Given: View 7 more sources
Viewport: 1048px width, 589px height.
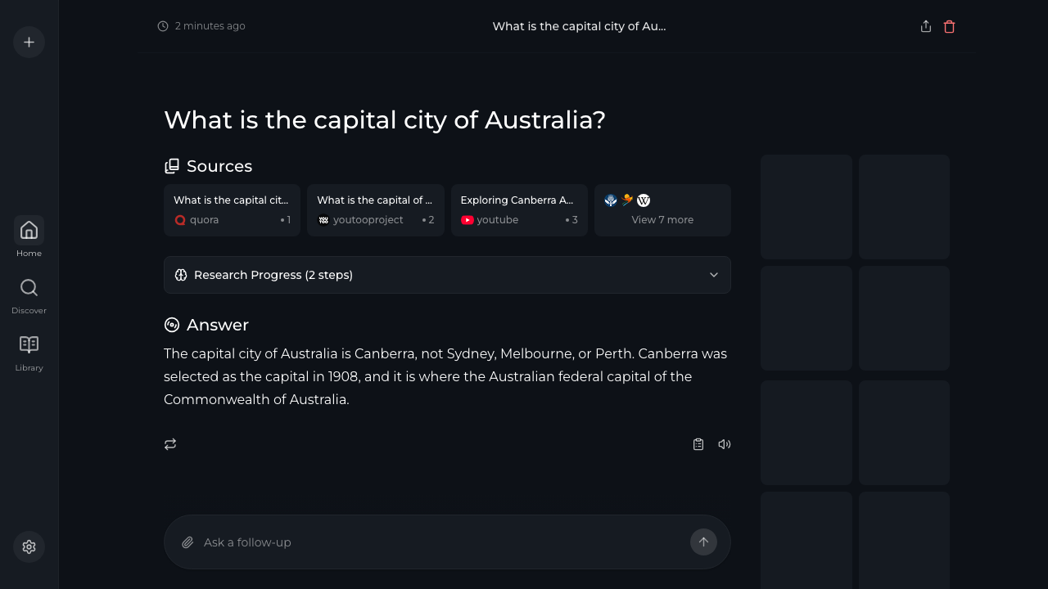Looking at the screenshot, I should coord(662,210).
